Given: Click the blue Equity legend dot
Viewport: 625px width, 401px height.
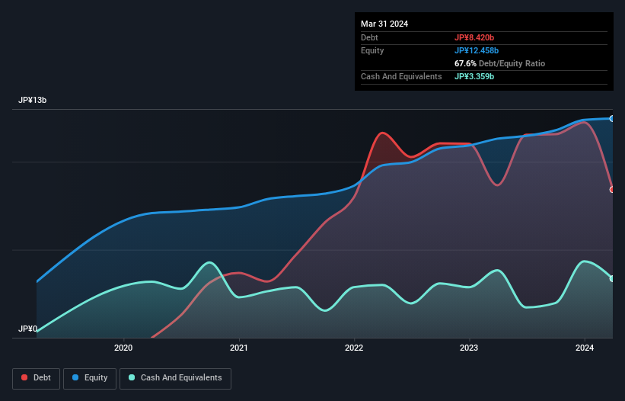Looking at the screenshot, I should [x=75, y=377].
